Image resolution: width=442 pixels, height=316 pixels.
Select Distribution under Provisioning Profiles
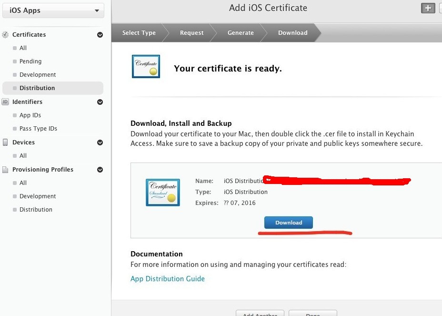36,209
